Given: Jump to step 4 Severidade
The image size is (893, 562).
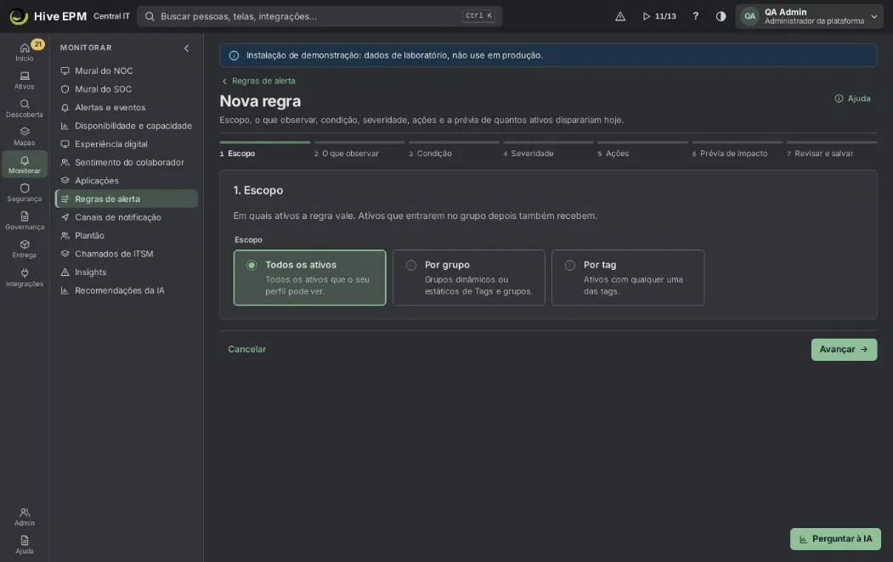Looking at the screenshot, I should pos(548,151).
